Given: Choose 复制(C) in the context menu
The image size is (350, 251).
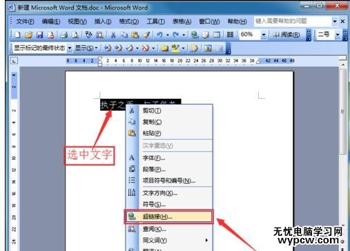Looking at the screenshot, I should (x=169, y=122).
